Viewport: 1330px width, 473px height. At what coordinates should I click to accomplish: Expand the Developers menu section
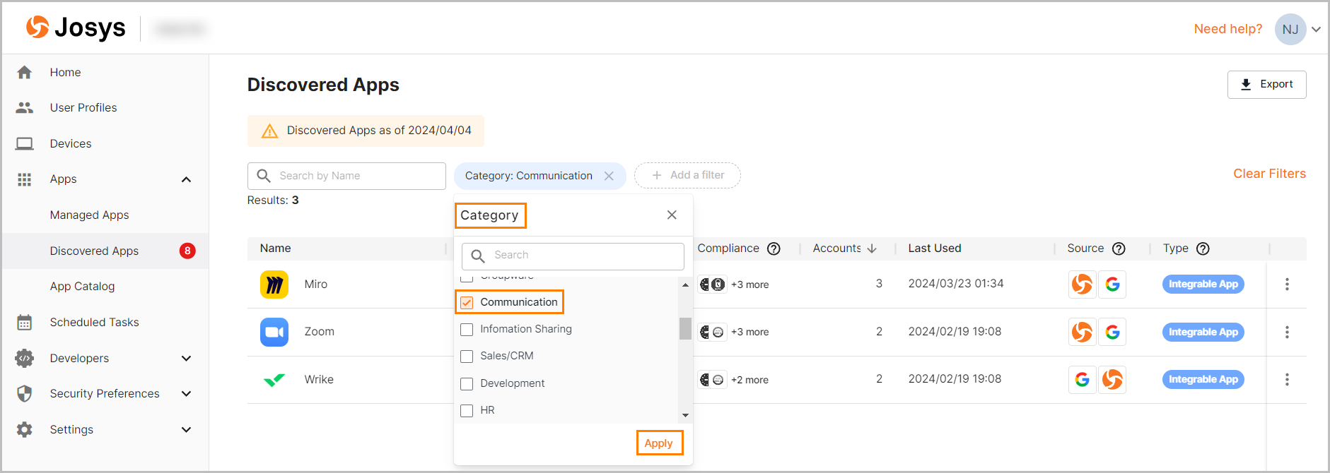(187, 358)
